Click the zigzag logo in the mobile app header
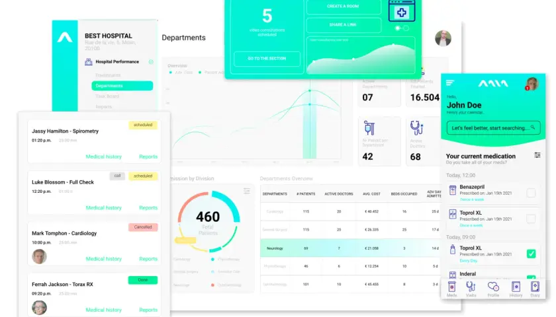Viewport: 556px width, 317px height. point(493,83)
